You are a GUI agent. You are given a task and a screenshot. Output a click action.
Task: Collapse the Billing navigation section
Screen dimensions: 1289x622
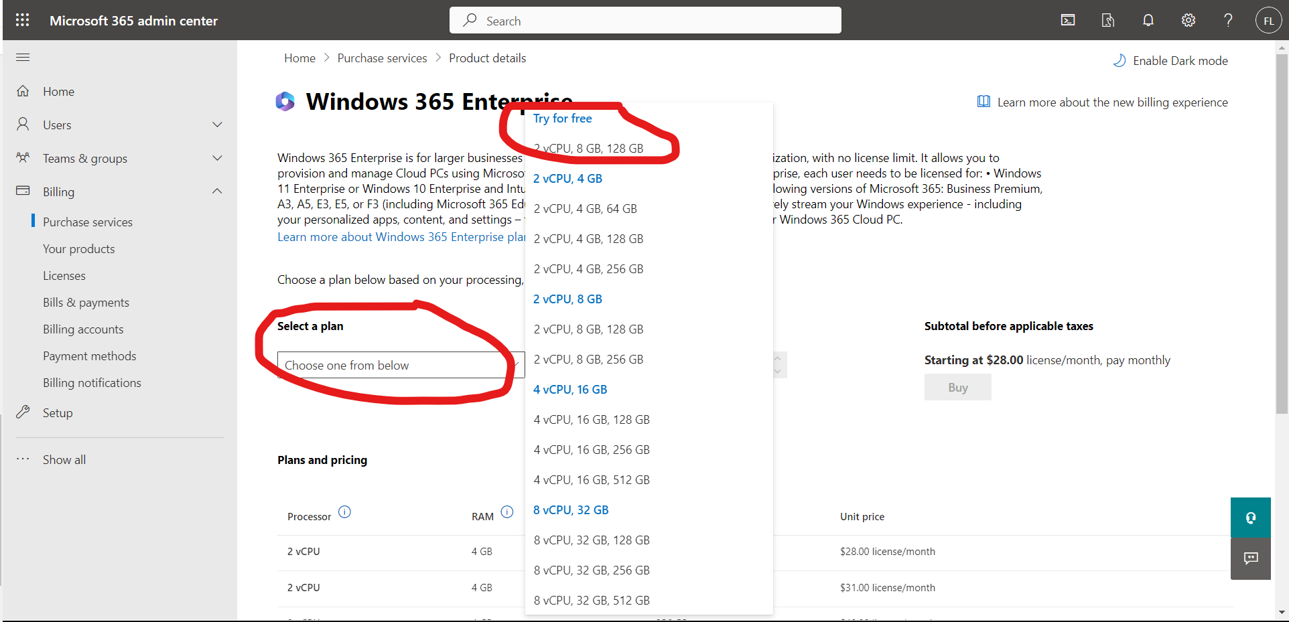[x=216, y=191]
